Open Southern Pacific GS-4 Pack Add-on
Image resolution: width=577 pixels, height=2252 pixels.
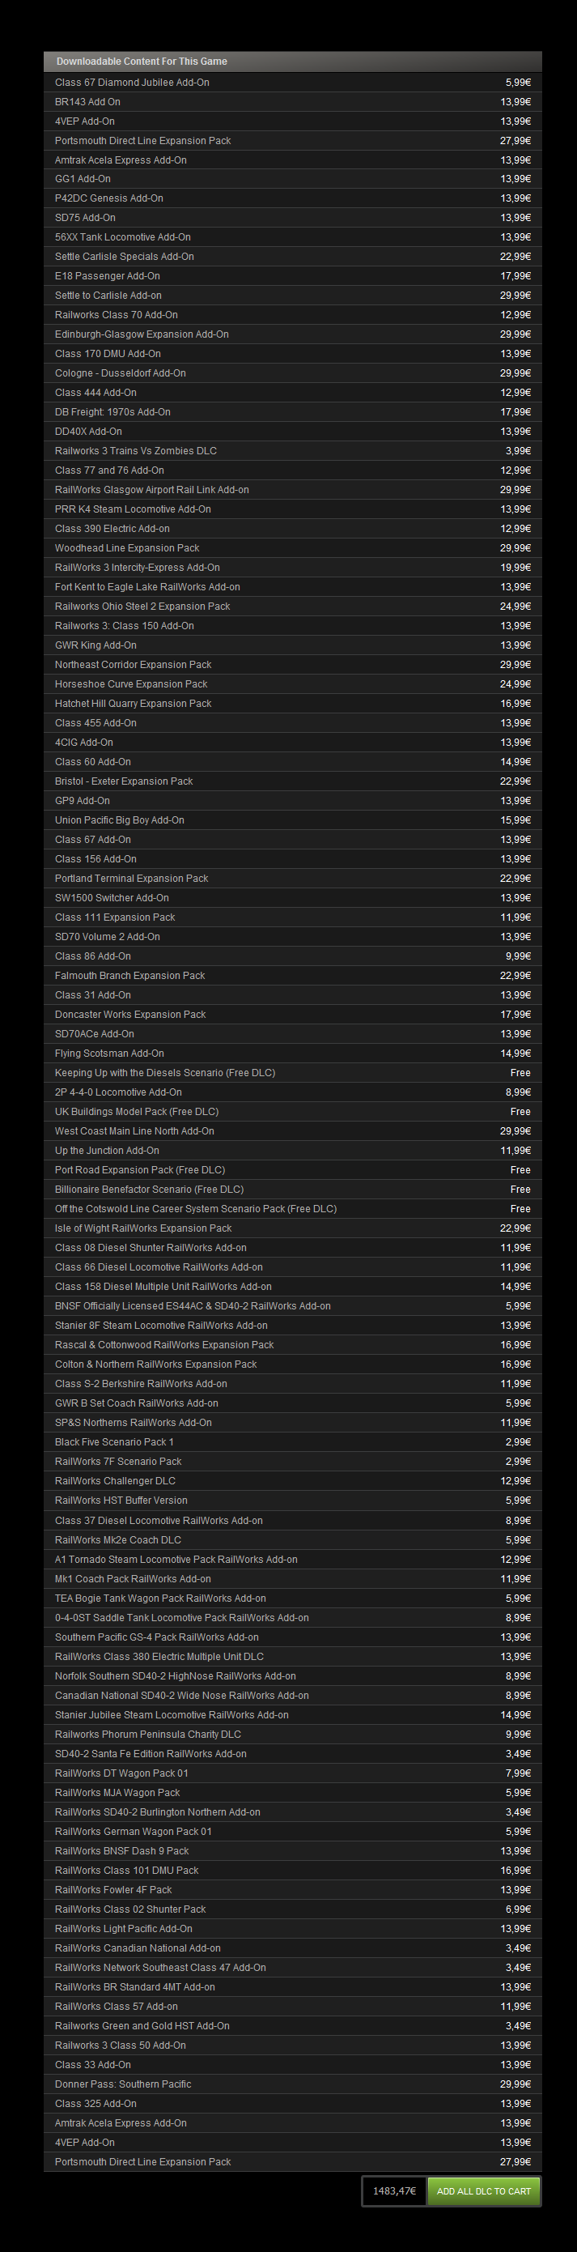293,1637
